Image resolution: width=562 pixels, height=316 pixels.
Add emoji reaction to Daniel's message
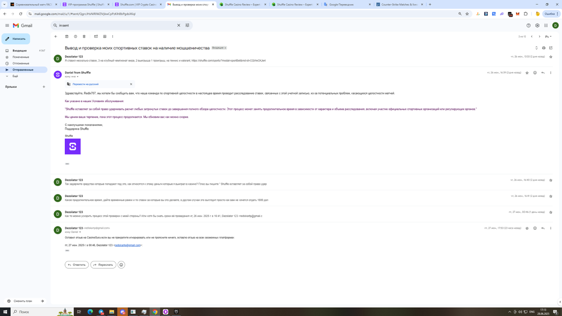click(535, 73)
